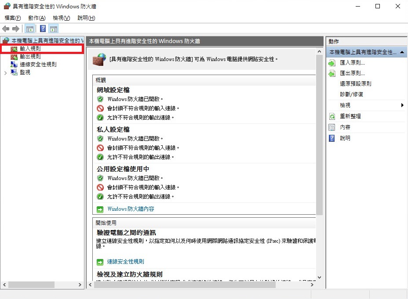Click the tree pane scroll left arrow
This screenshot has height=299, width=408.
click(x=4, y=285)
